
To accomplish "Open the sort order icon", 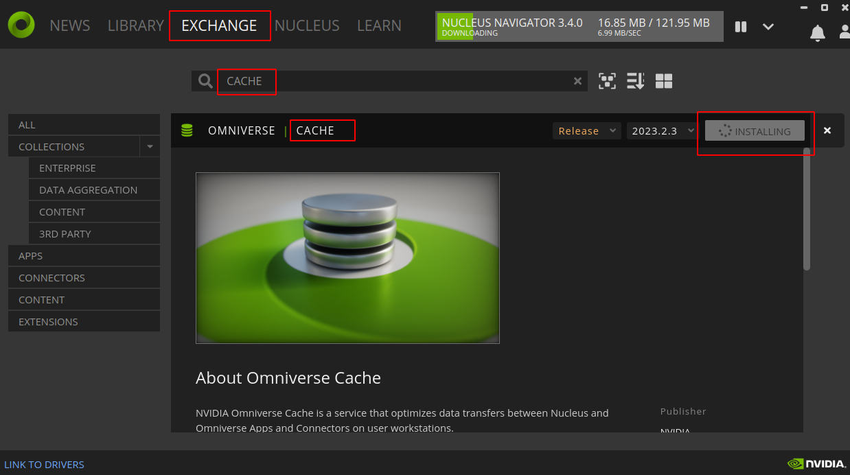I will click(x=636, y=81).
